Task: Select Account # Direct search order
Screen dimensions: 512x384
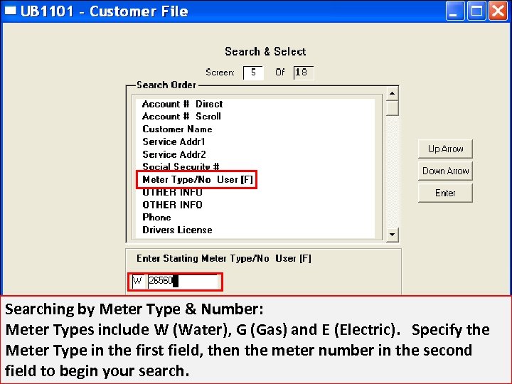Action: click(182, 104)
